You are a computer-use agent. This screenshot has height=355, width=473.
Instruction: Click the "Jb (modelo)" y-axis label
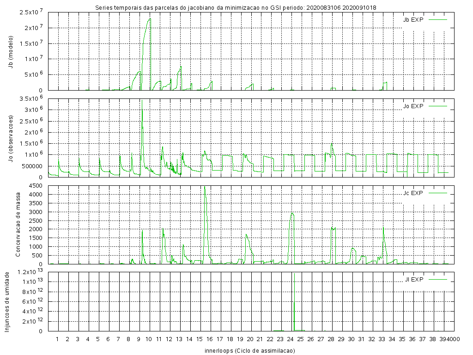(11, 51)
